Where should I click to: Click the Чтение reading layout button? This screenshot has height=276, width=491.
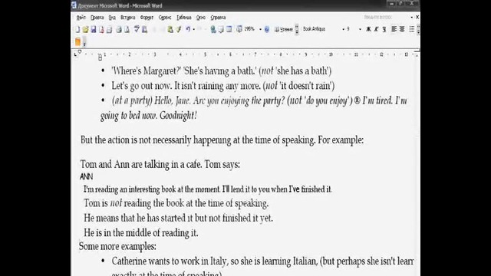(284, 29)
